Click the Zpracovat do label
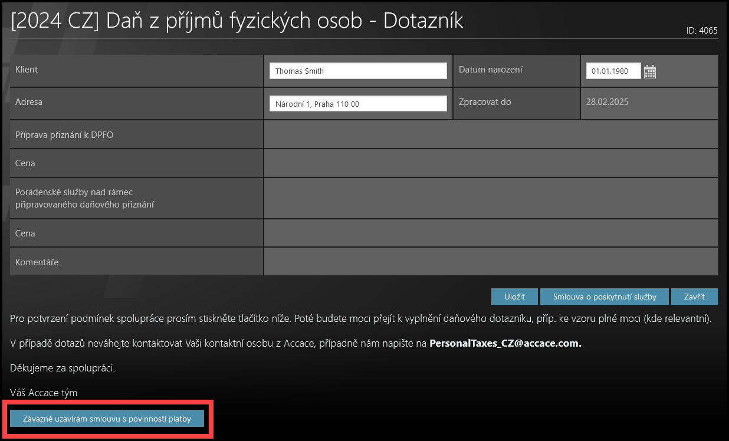The width and height of the screenshot is (729, 441). pos(484,102)
